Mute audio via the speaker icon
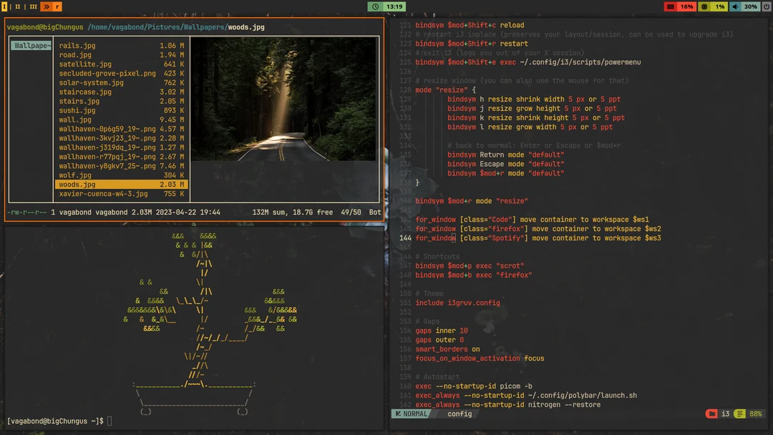The width and height of the screenshot is (773, 435). (735, 6)
